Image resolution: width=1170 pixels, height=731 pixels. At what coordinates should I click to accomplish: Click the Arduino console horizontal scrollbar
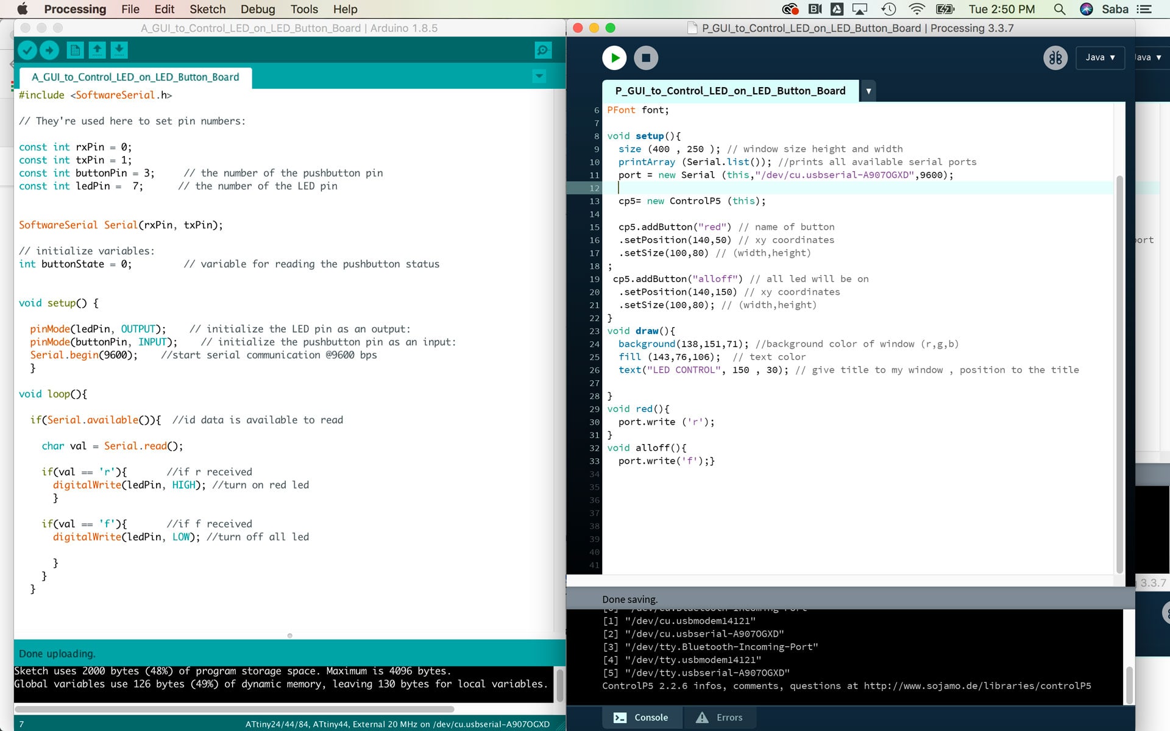234,709
